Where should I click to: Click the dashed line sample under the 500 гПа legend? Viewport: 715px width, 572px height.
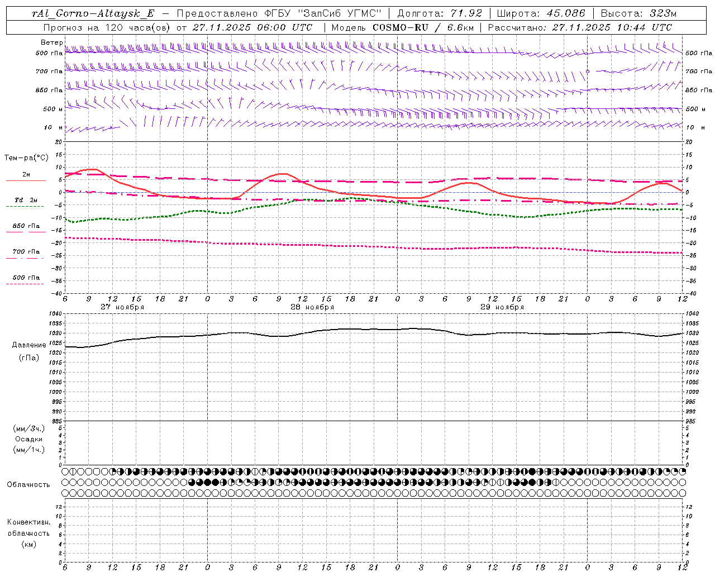click(x=25, y=284)
